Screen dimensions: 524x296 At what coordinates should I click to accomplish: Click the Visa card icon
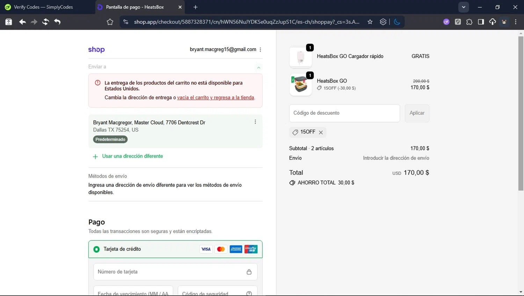point(206,249)
